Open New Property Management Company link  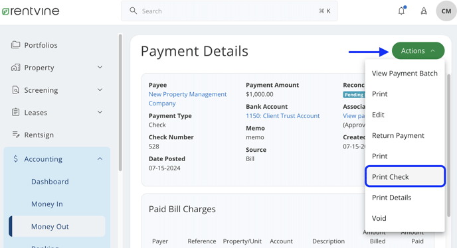click(x=187, y=99)
